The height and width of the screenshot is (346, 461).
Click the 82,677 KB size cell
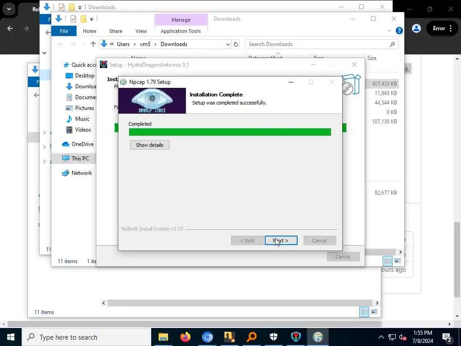click(x=385, y=193)
